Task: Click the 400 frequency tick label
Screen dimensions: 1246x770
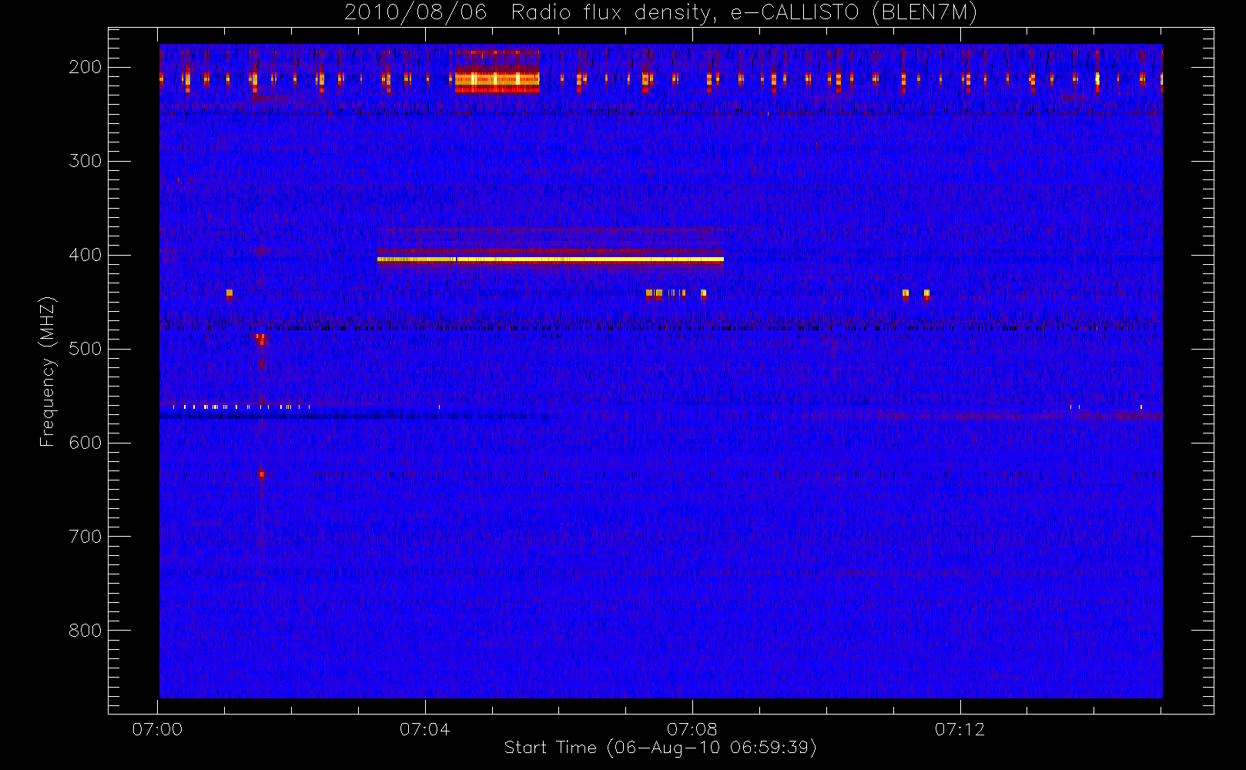Action: click(85, 255)
